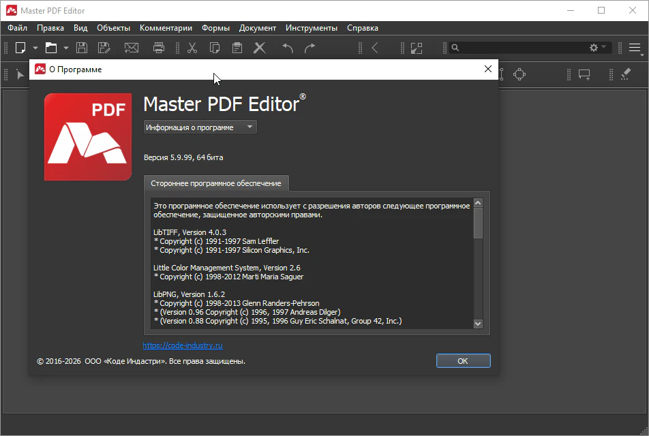Open the code-industry.ru link
The image size is (649, 436).
click(183, 345)
